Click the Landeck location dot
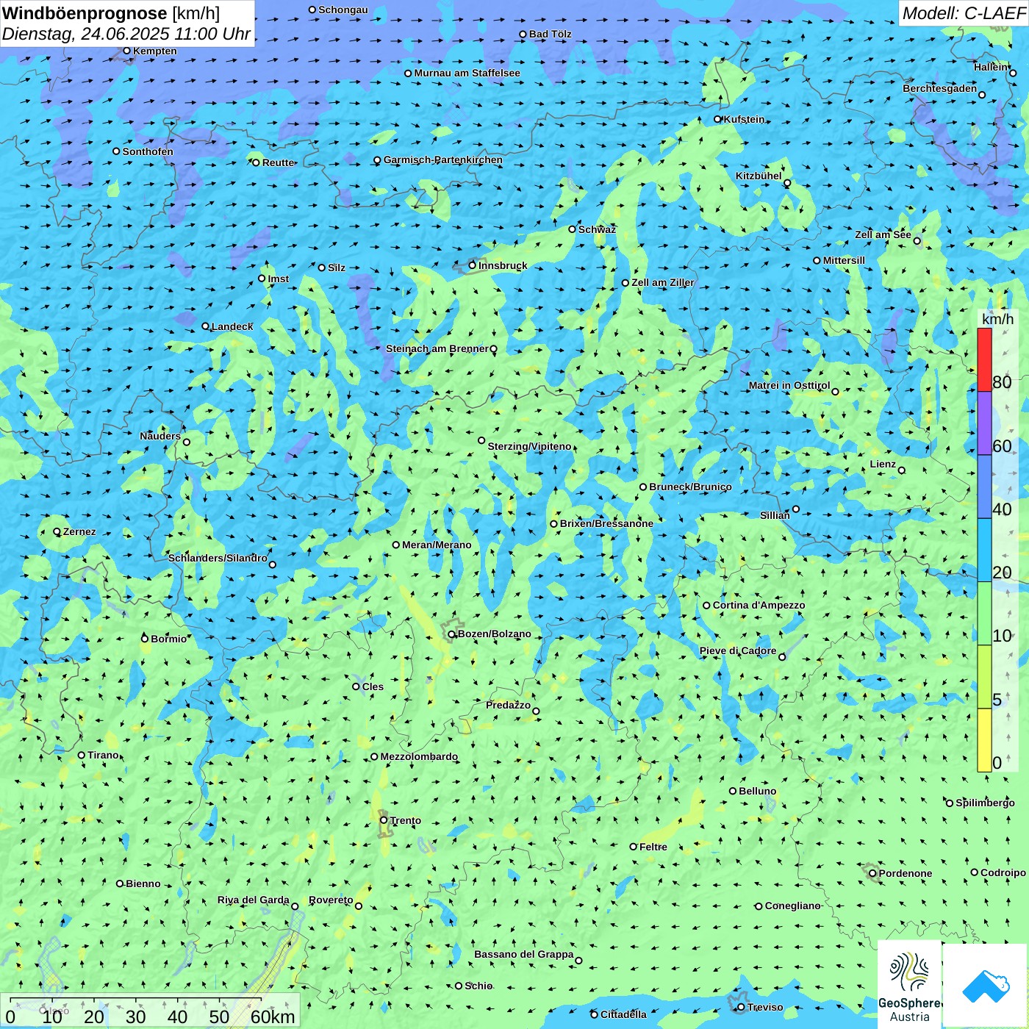The width and height of the screenshot is (1029, 1029). (206, 326)
